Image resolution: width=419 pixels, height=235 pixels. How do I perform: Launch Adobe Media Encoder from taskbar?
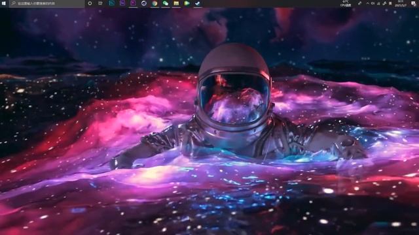pyautogui.click(x=122, y=3)
